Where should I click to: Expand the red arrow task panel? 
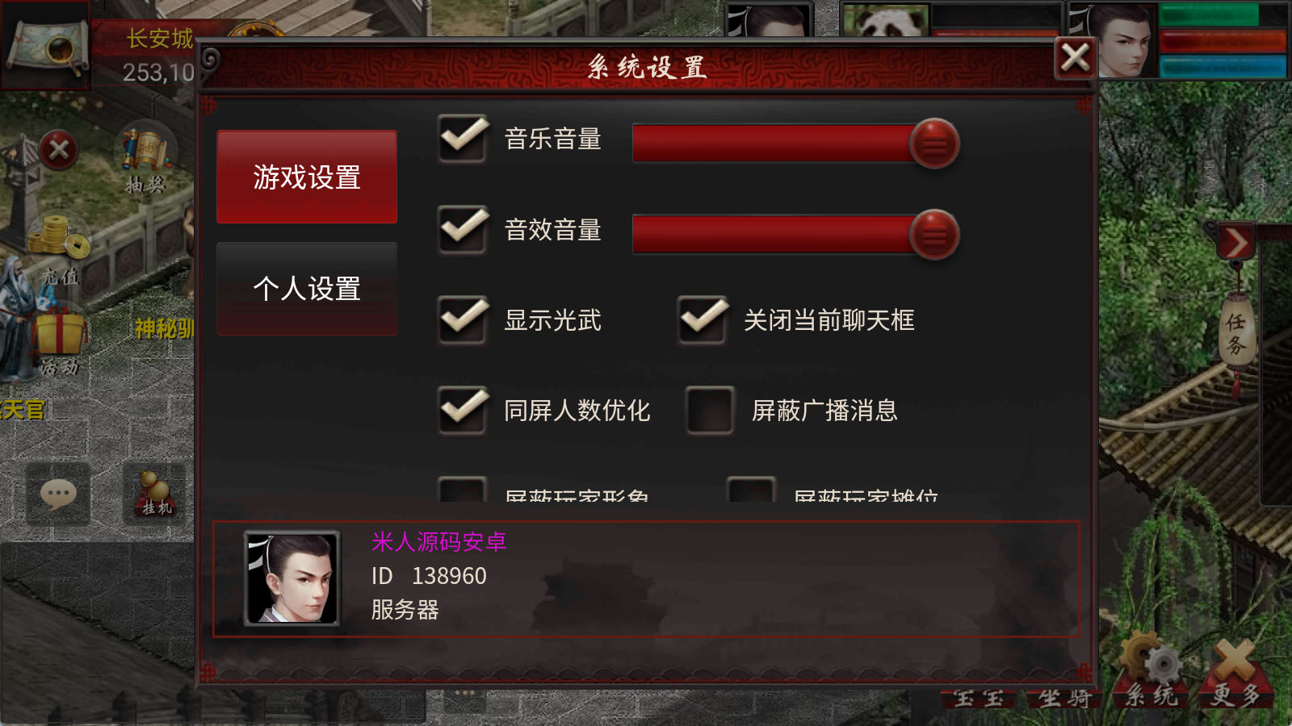pos(1235,242)
